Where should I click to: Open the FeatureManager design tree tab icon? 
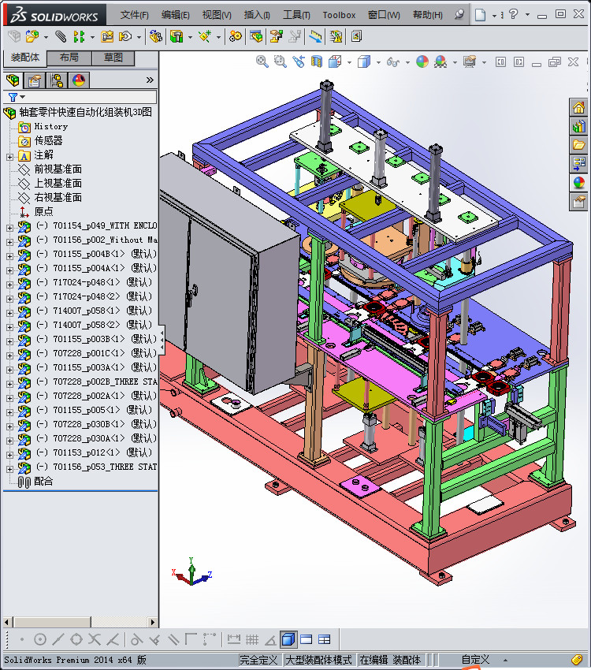click(13, 80)
